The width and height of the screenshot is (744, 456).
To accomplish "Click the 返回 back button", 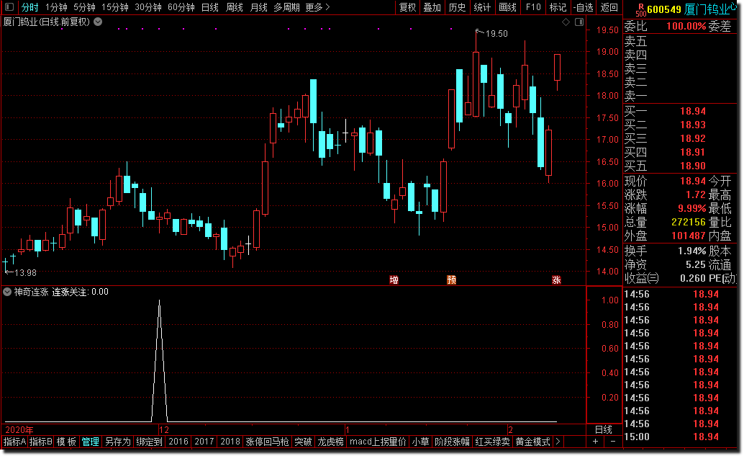I will click(609, 7).
